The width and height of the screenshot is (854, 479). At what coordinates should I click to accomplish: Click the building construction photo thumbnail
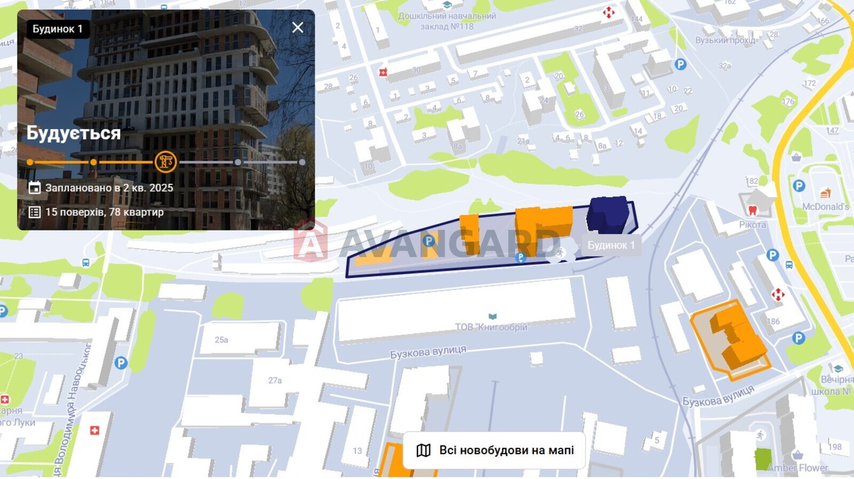tap(166, 120)
